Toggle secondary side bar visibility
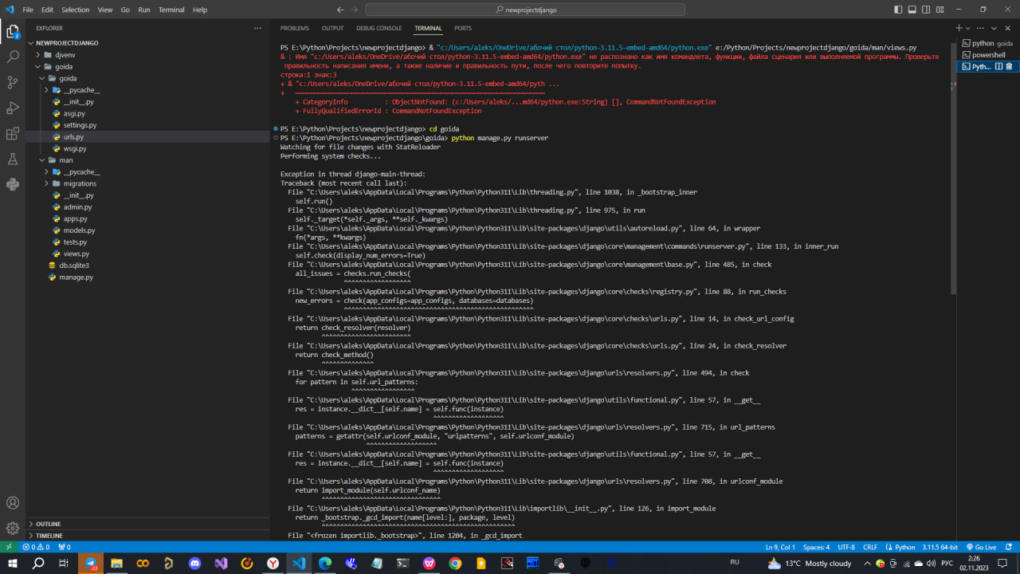This screenshot has height=574, width=1020. tap(927, 10)
